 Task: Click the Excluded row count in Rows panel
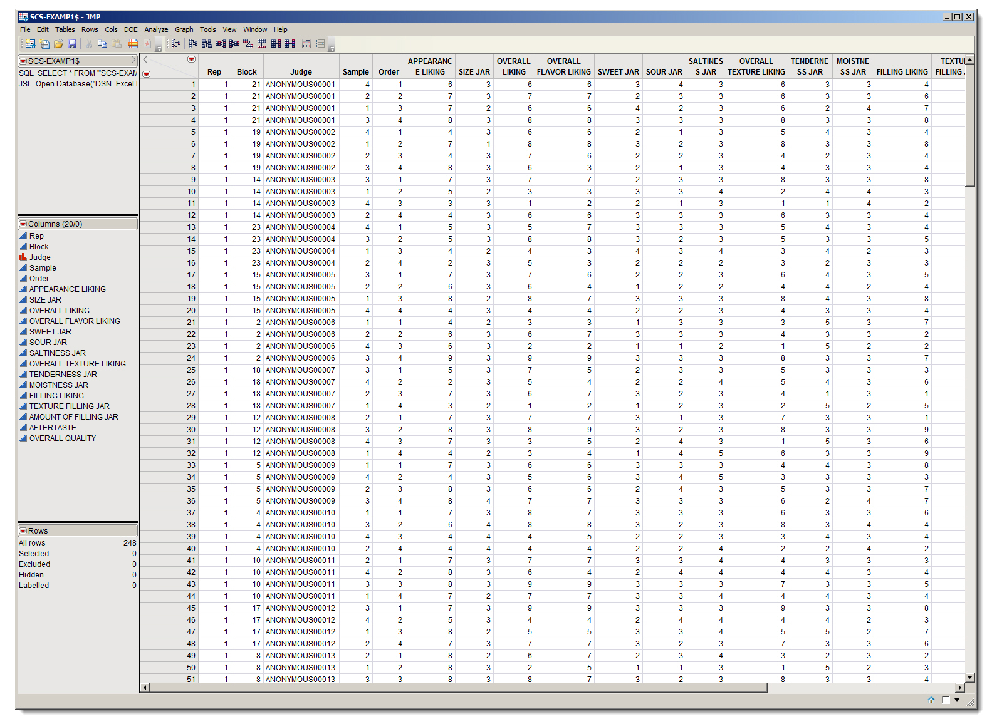click(x=77, y=564)
